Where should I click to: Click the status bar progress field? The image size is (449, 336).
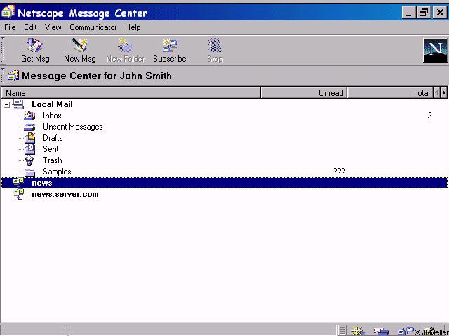click(34, 330)
